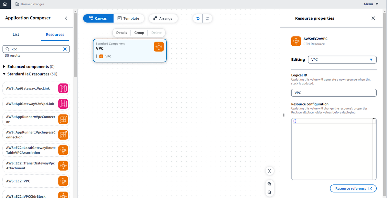
Task: Select AWS::AppRunner::VpcConnector icon
Action: [63, 119]
